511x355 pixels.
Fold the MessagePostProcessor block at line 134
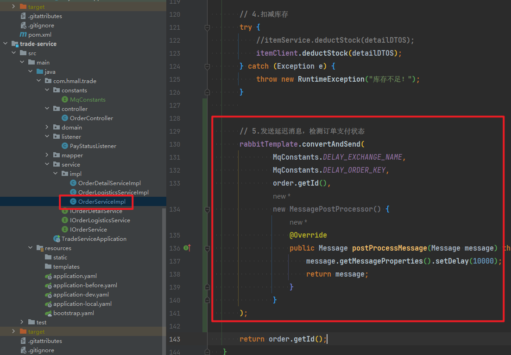tap(208, 209)
